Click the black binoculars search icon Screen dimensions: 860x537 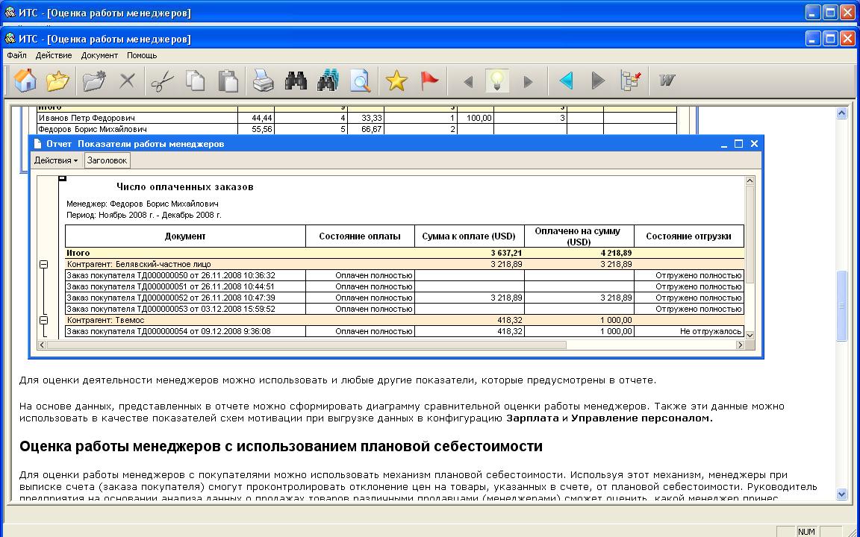(x=296, y=81)
